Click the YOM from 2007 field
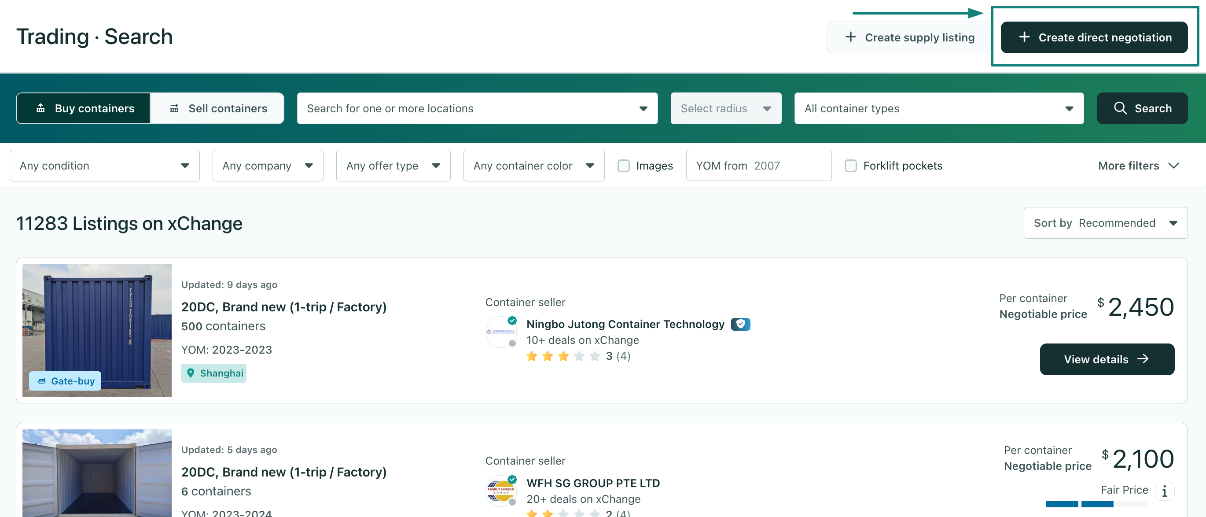The image size is (1206, 517). click(758, 165)
